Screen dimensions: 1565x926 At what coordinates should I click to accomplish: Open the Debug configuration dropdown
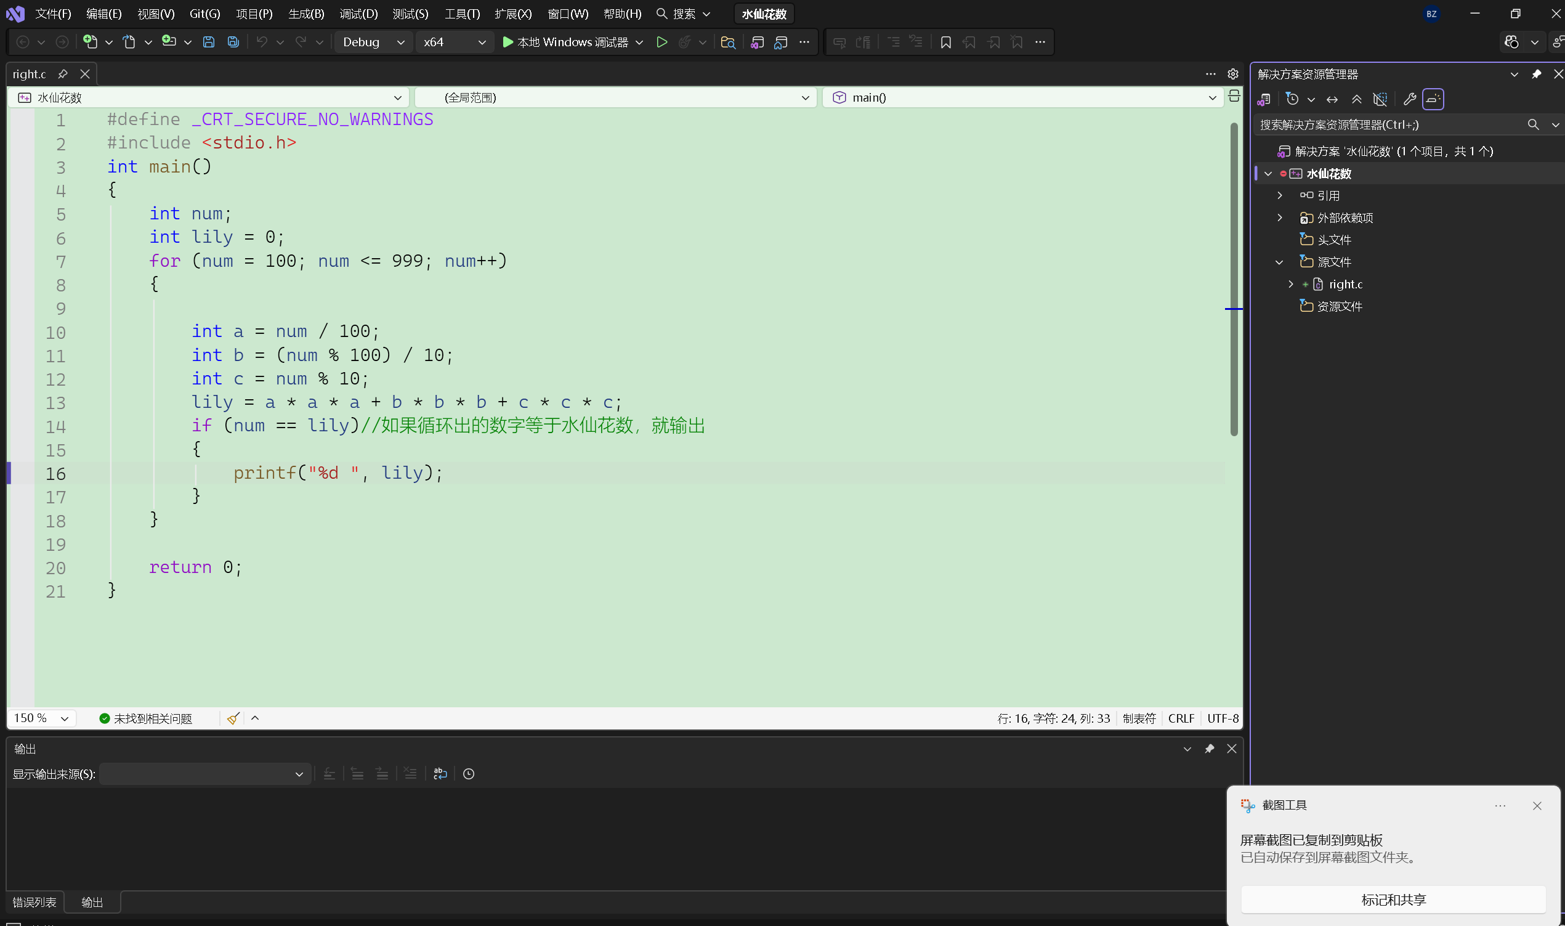point(374,42)
